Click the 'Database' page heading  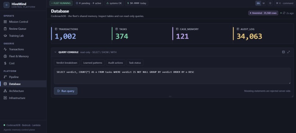pos(60,11)
